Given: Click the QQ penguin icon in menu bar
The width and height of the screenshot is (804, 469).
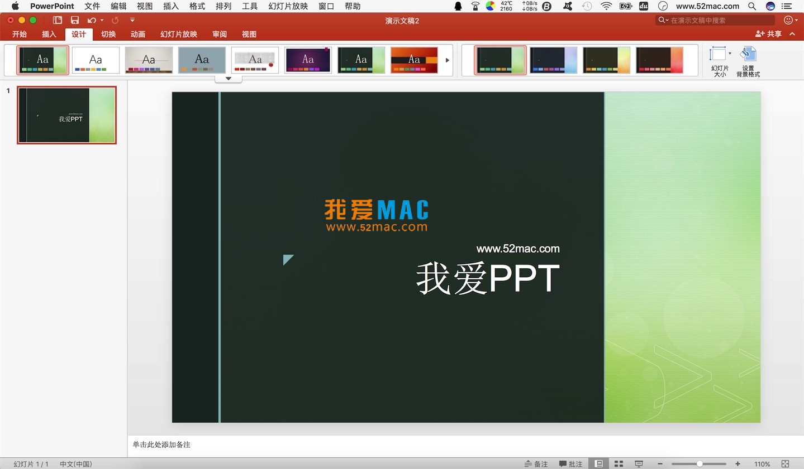Looking at the screenshot, I should click(x=458, y=6).
